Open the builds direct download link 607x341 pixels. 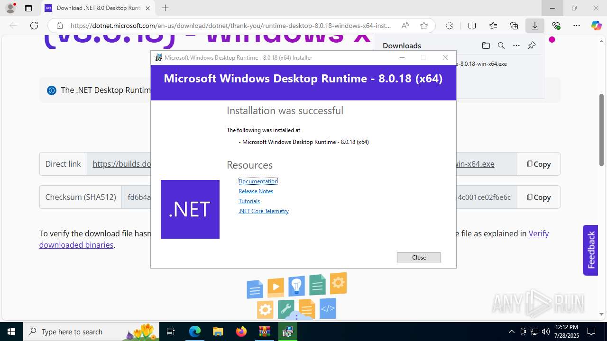pos(121,164)
